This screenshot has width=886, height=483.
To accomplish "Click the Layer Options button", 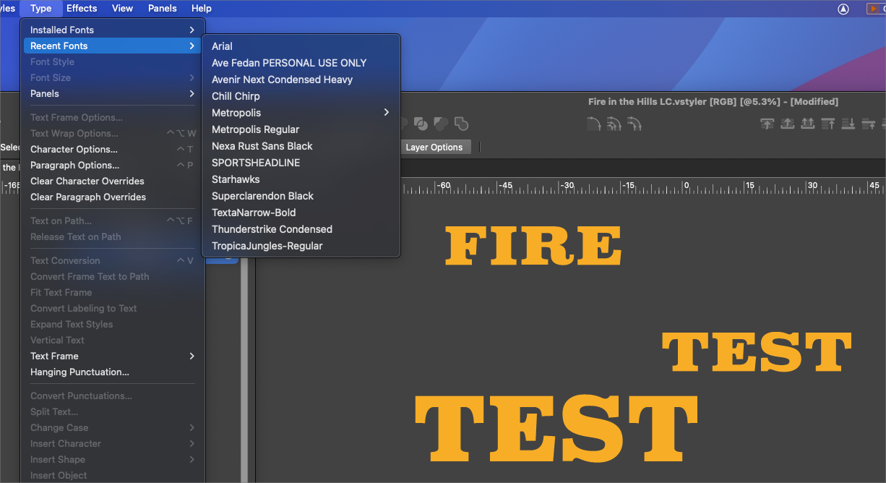I will click(x=434, y=147).
